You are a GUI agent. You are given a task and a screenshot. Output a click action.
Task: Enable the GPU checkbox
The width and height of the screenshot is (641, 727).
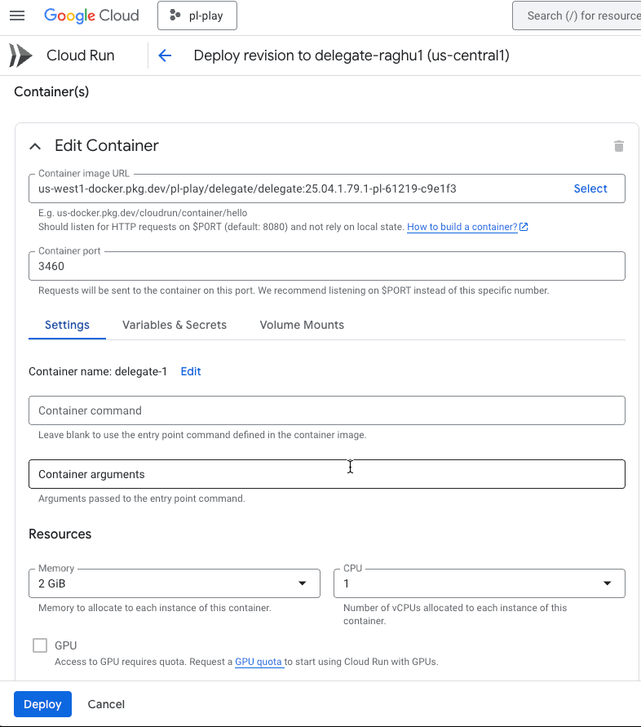40,645
